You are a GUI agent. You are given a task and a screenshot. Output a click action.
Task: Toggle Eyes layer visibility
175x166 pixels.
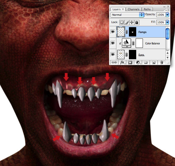[113, 55]
